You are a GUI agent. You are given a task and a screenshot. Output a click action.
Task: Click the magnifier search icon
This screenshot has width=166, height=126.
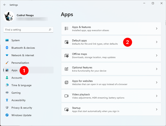[x=50, y=30]
